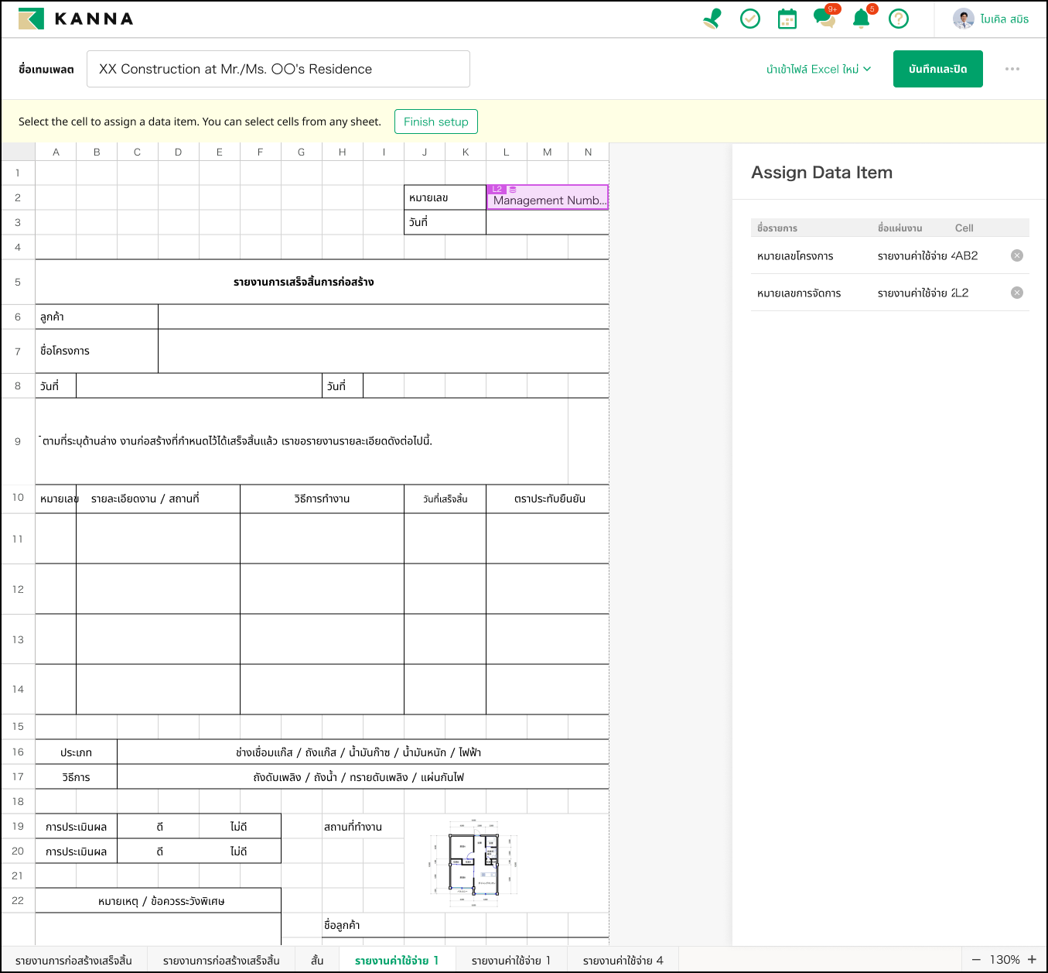Open the calendar icon in header

tap(787, 19)
